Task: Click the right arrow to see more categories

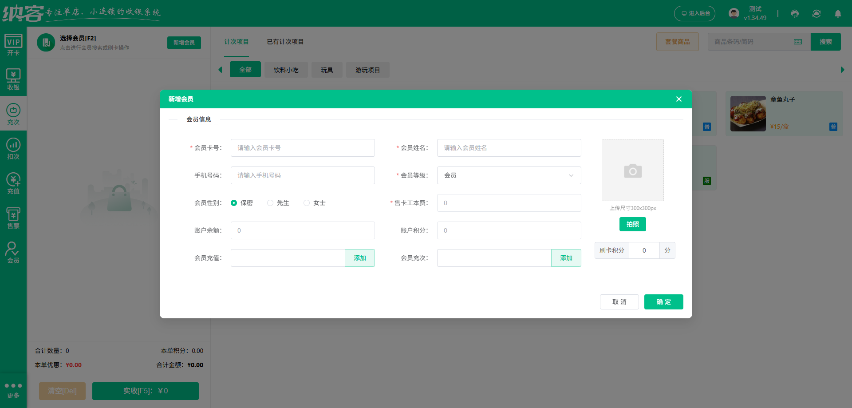Action: pyautogui.click(x=843, y=70)
